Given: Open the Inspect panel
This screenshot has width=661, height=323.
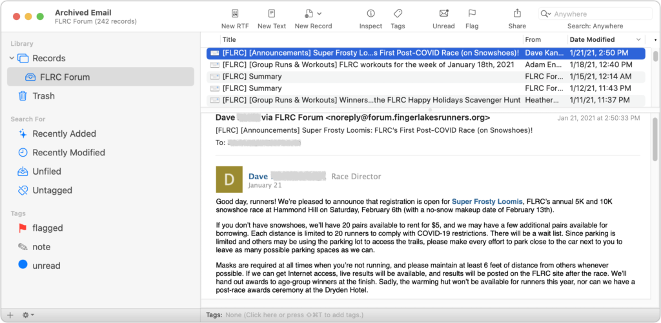Looking at the screenshot, I should point(371,14).
